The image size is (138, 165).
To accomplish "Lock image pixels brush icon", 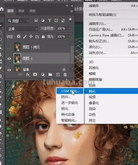I will 25,36.
